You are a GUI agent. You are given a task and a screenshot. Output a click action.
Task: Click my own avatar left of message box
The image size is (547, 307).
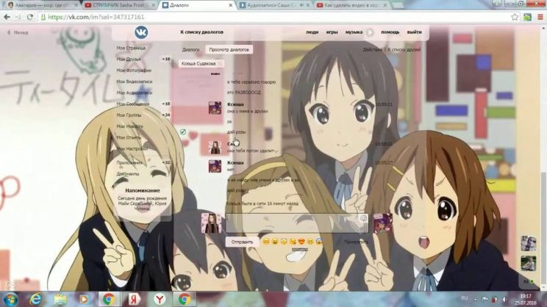[x=211, y=223]
